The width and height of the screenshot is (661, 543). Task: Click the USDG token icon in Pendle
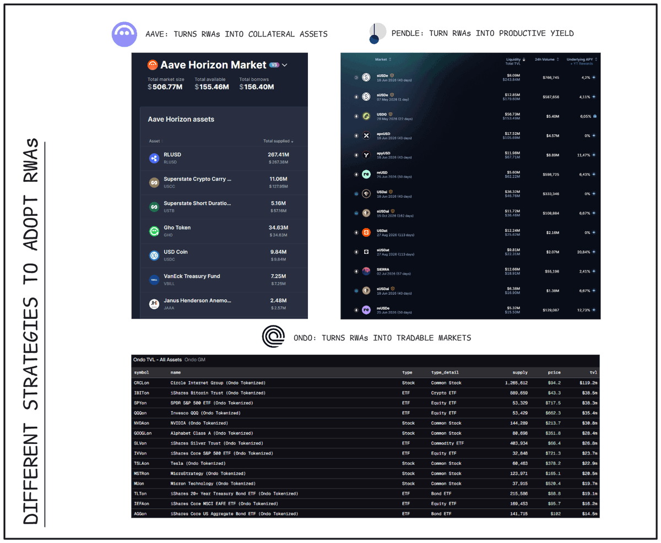click(x=366, y=116)
